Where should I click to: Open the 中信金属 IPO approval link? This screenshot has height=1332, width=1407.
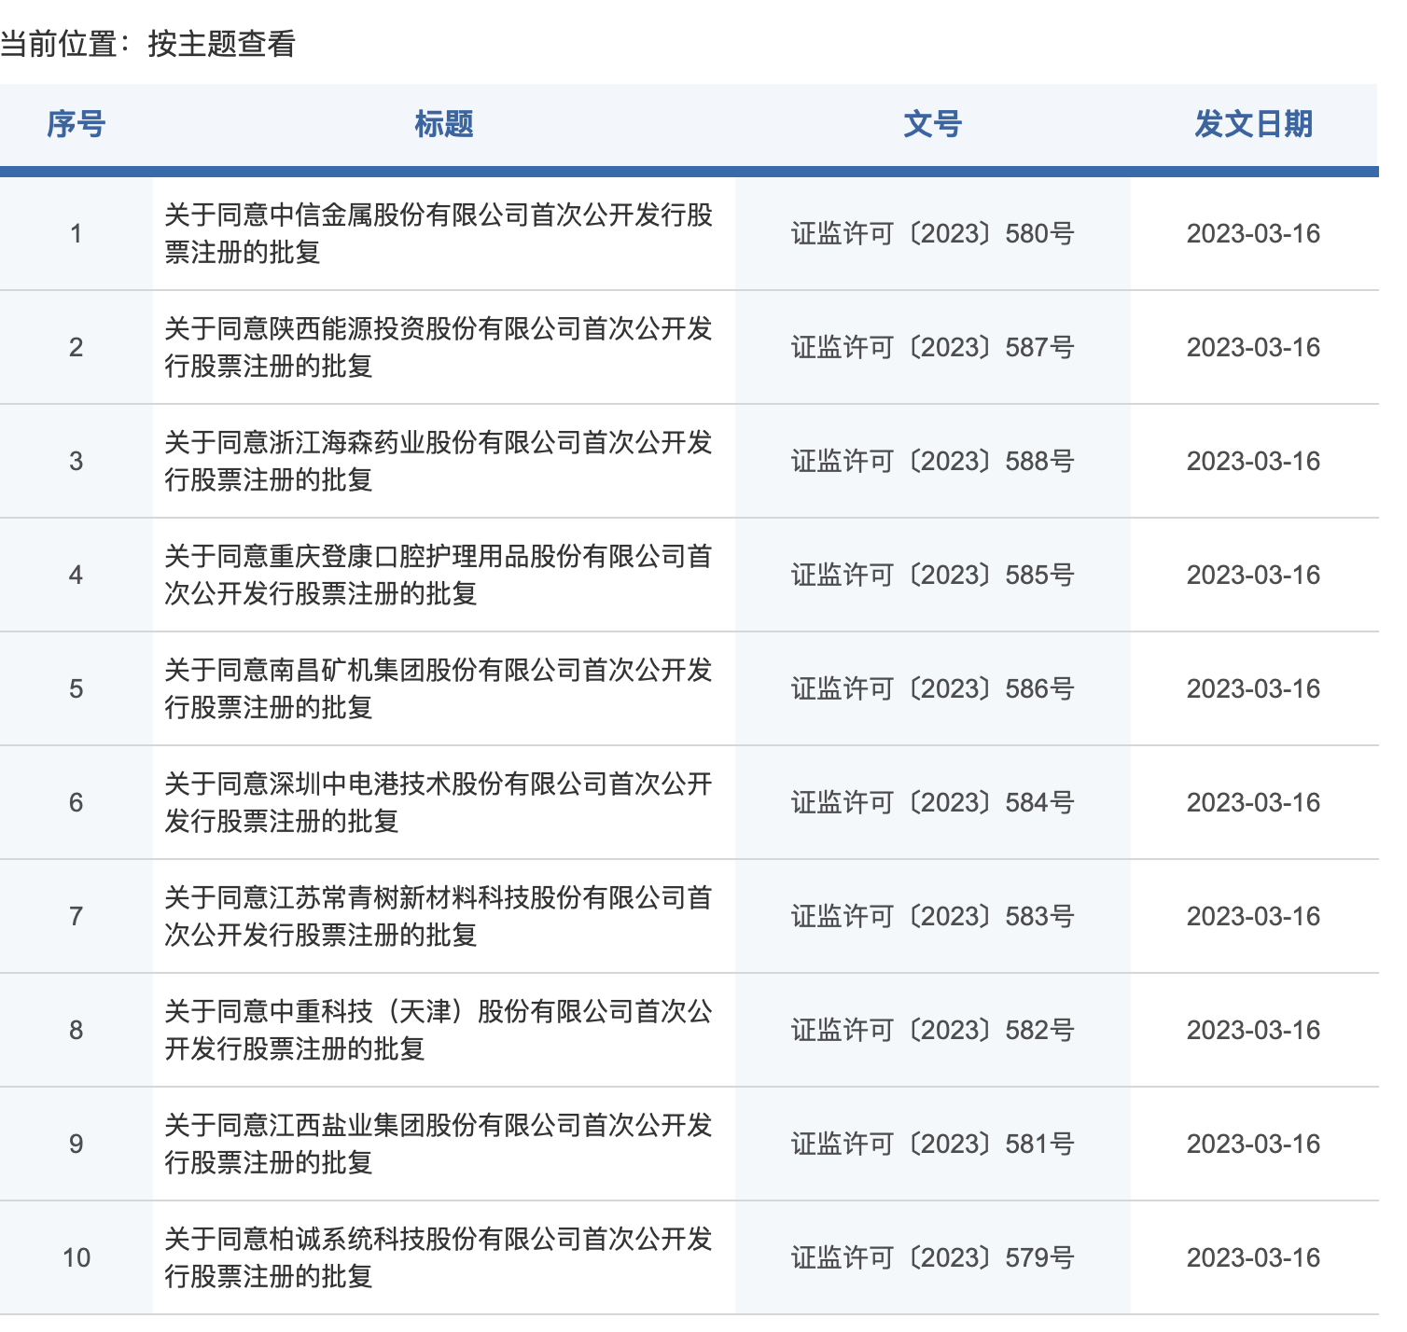tap(439, 233)
